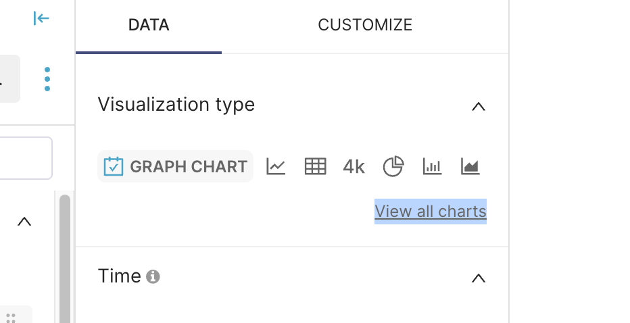Image resolution: width=630 pixels, height=323 pixels.
Task: Pick the 4k big number chart
Action: (x=354, y=167)
